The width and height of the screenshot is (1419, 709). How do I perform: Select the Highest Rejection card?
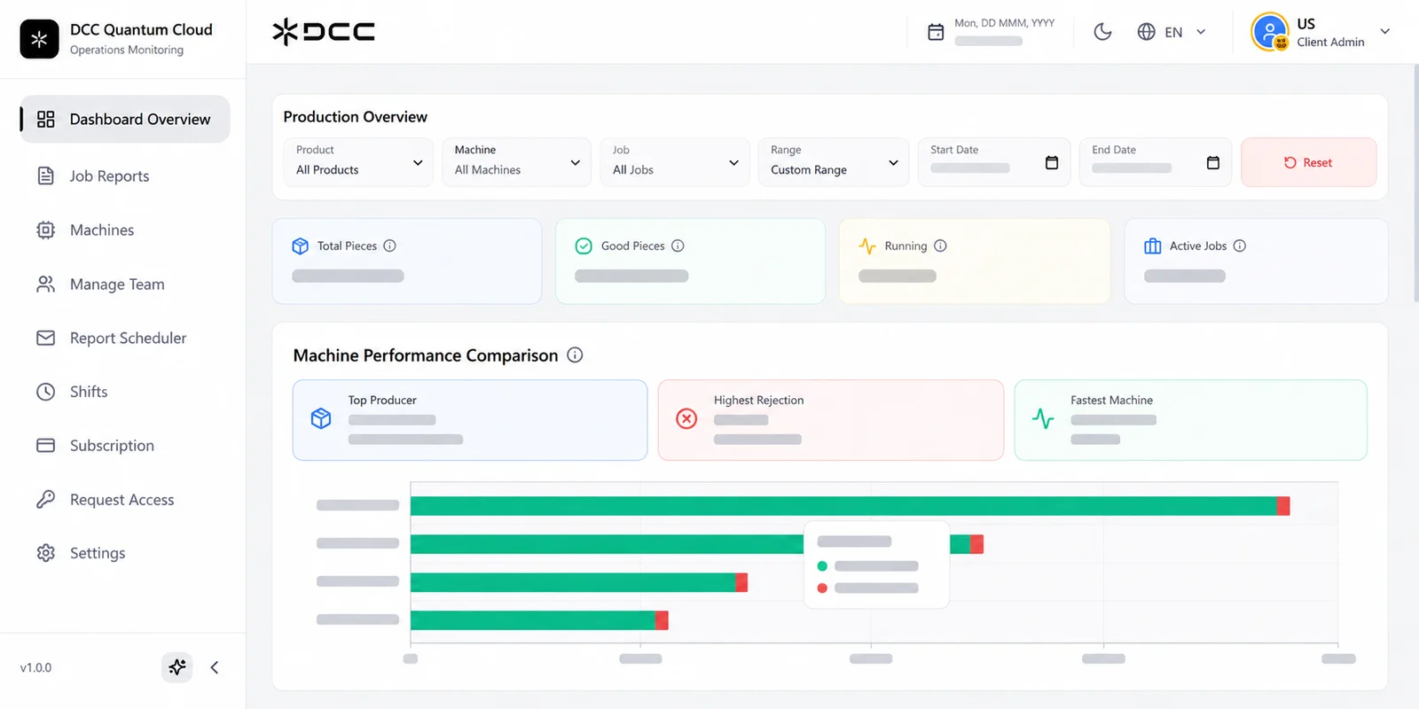tap(831, 420)
